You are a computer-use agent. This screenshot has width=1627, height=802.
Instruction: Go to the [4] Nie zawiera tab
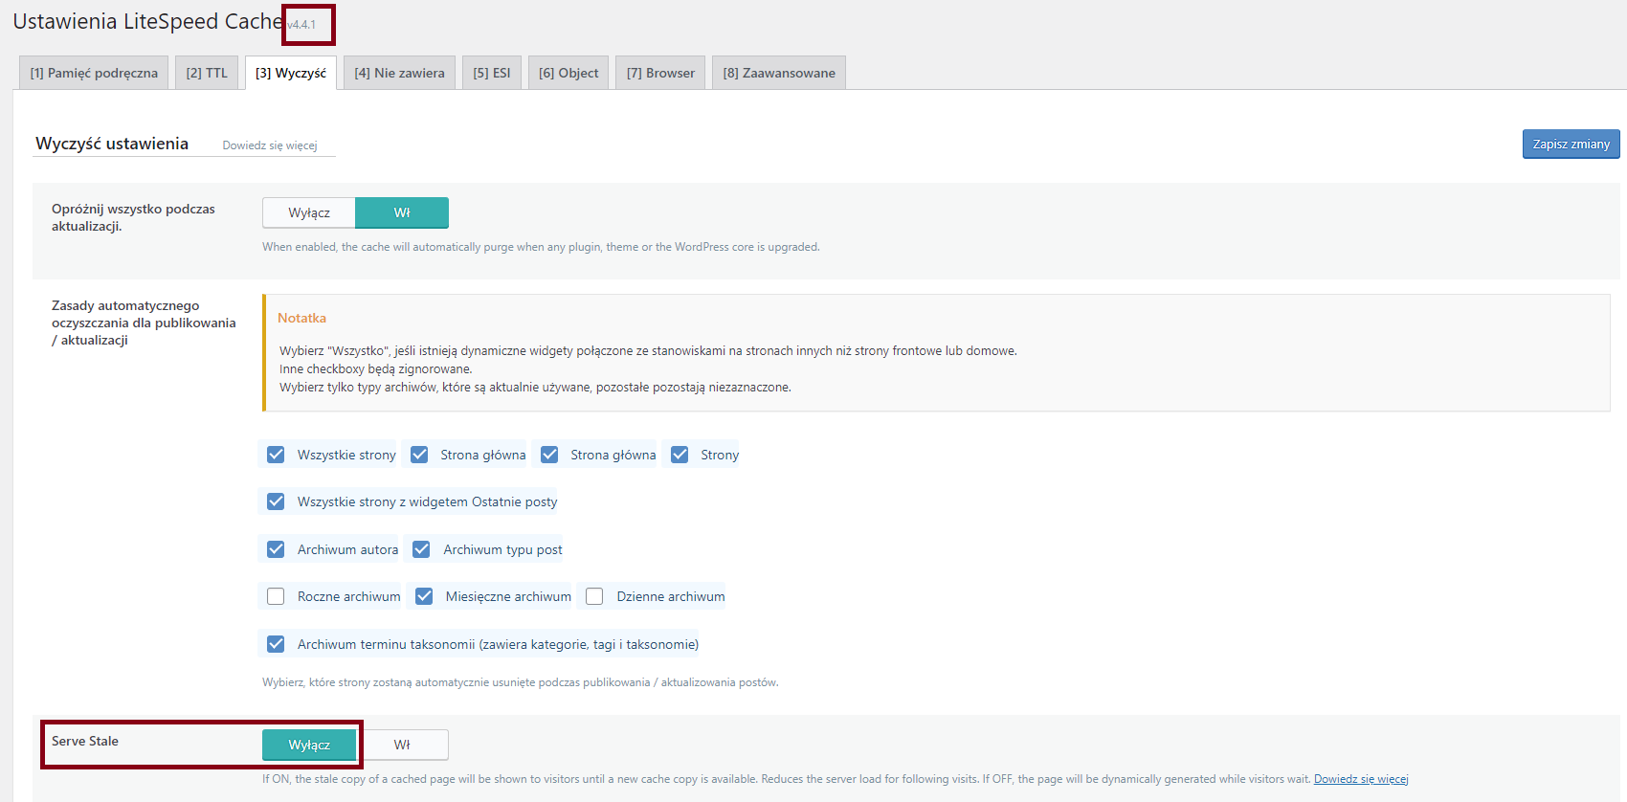click(399, 73)
